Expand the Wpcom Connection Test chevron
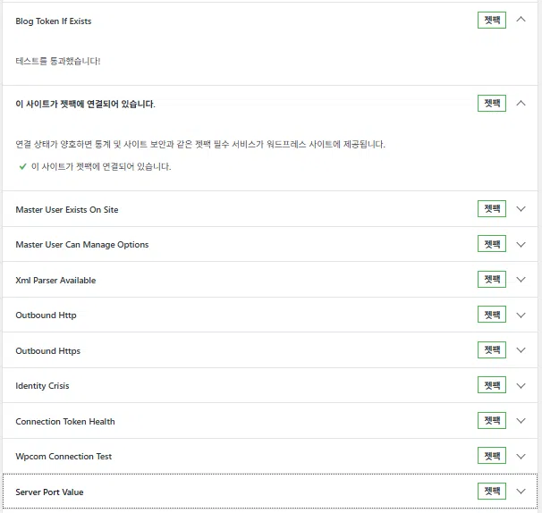 (x=521, y=457)
